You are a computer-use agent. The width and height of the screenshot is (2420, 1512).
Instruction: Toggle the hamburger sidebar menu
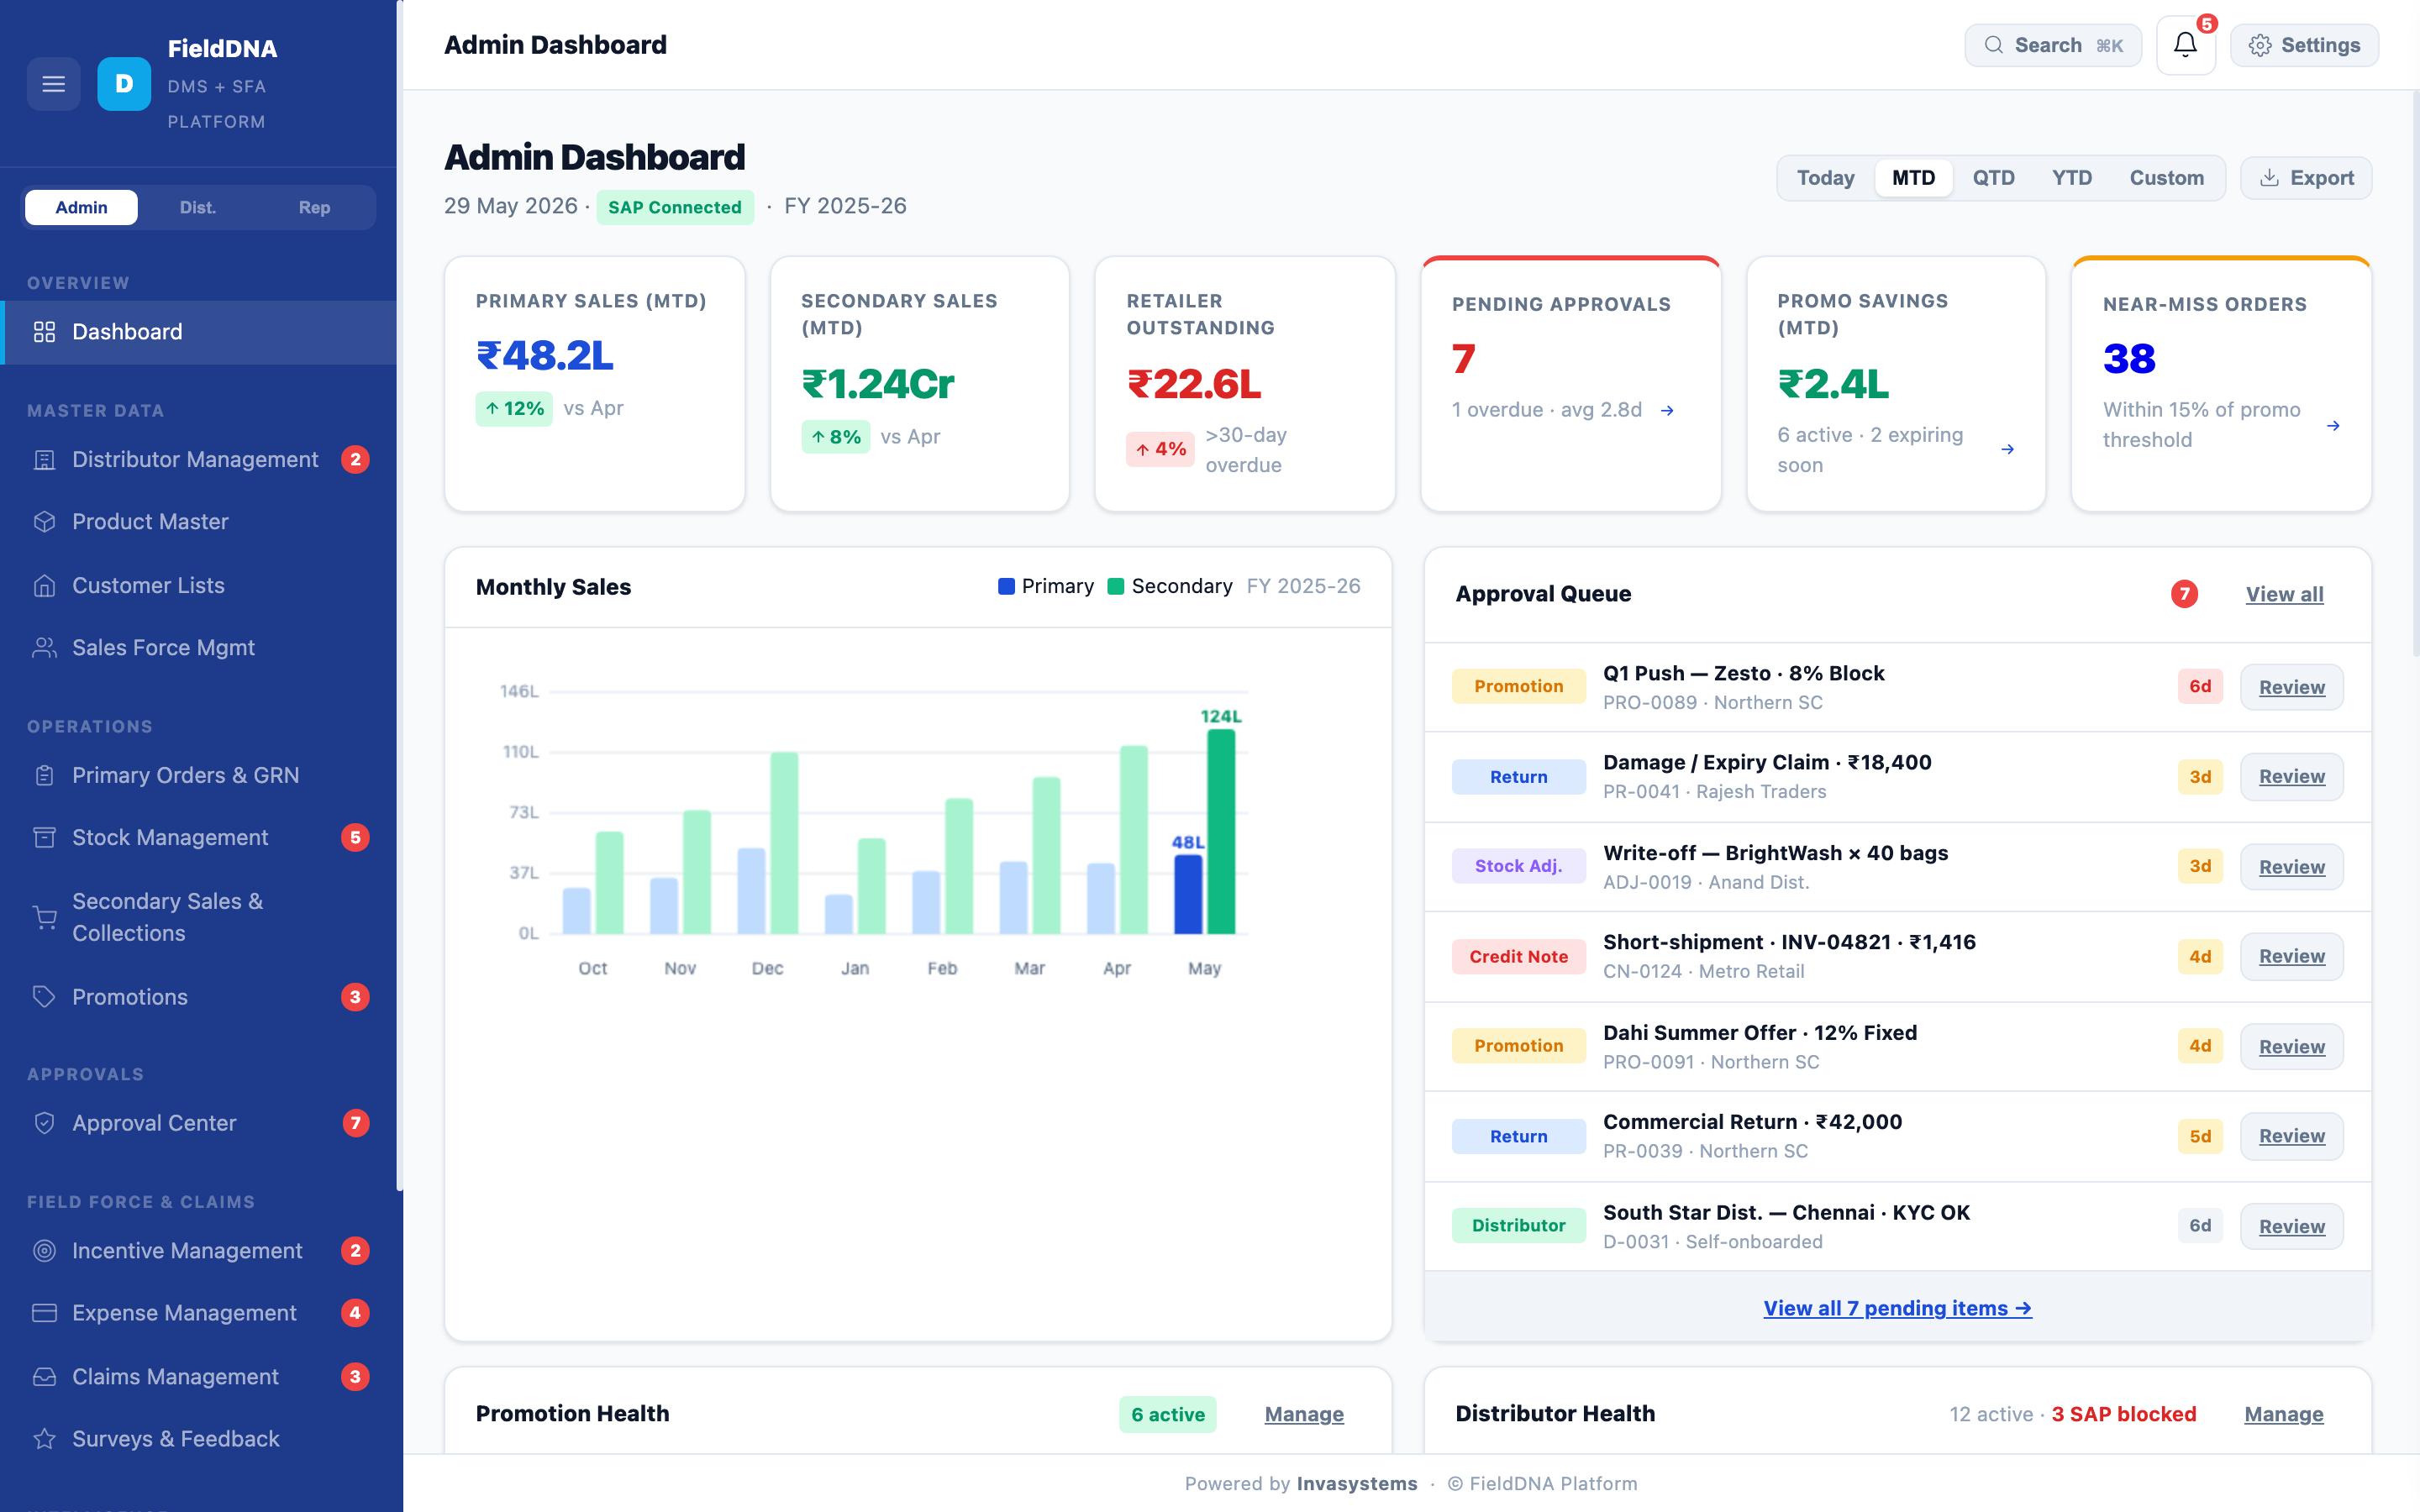click(x=53, y=84)
